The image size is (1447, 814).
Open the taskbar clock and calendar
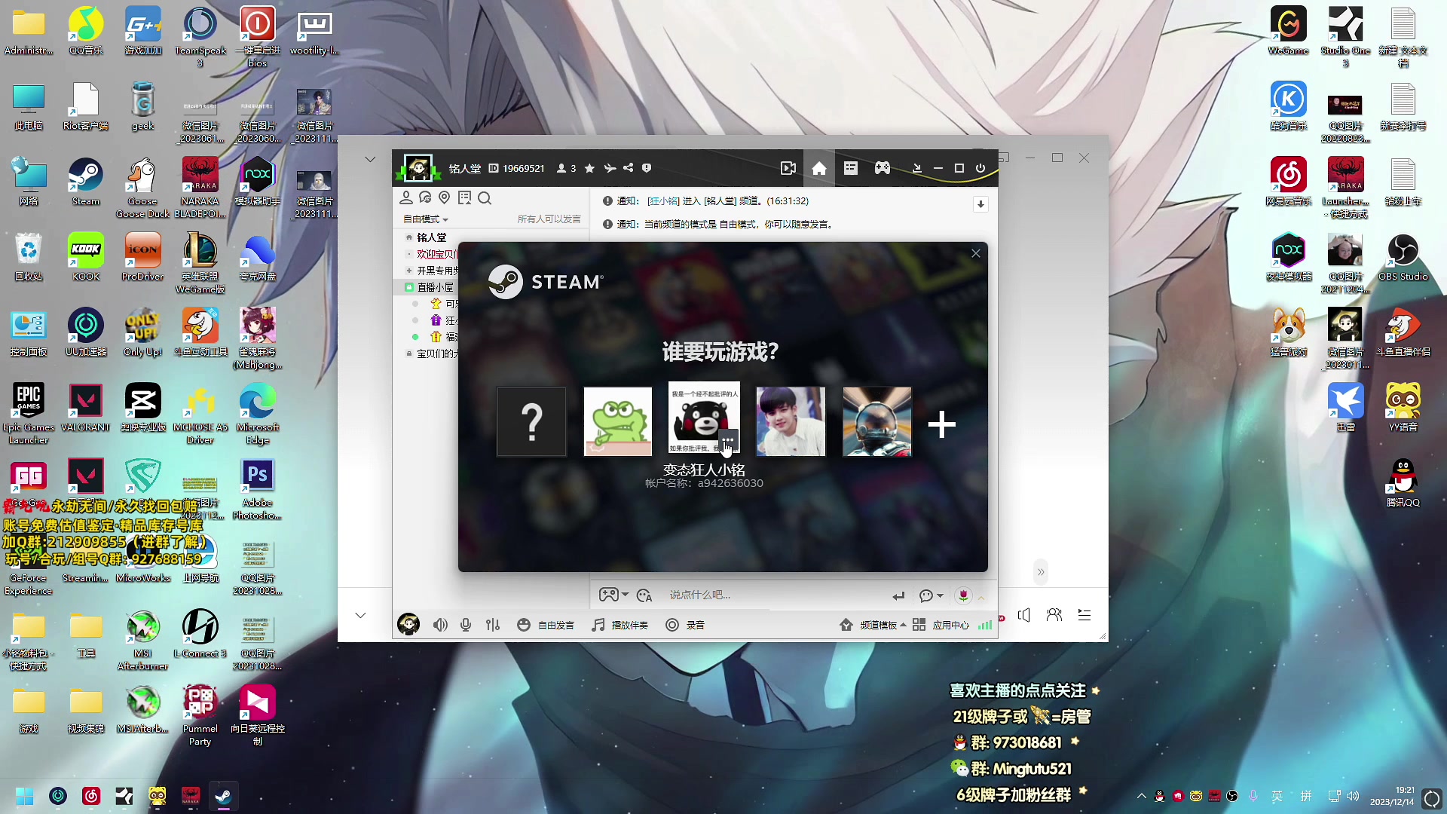coord(1392,796)
